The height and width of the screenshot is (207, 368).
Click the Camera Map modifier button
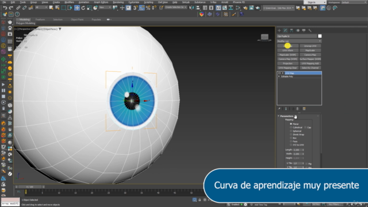point(310,55)
